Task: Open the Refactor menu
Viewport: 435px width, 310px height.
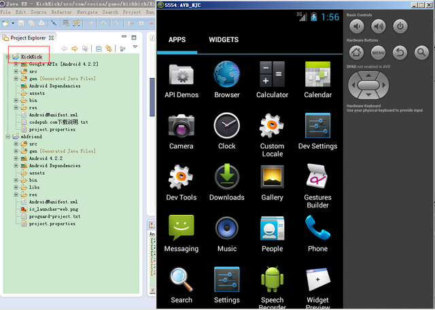Action: (61, 12)
